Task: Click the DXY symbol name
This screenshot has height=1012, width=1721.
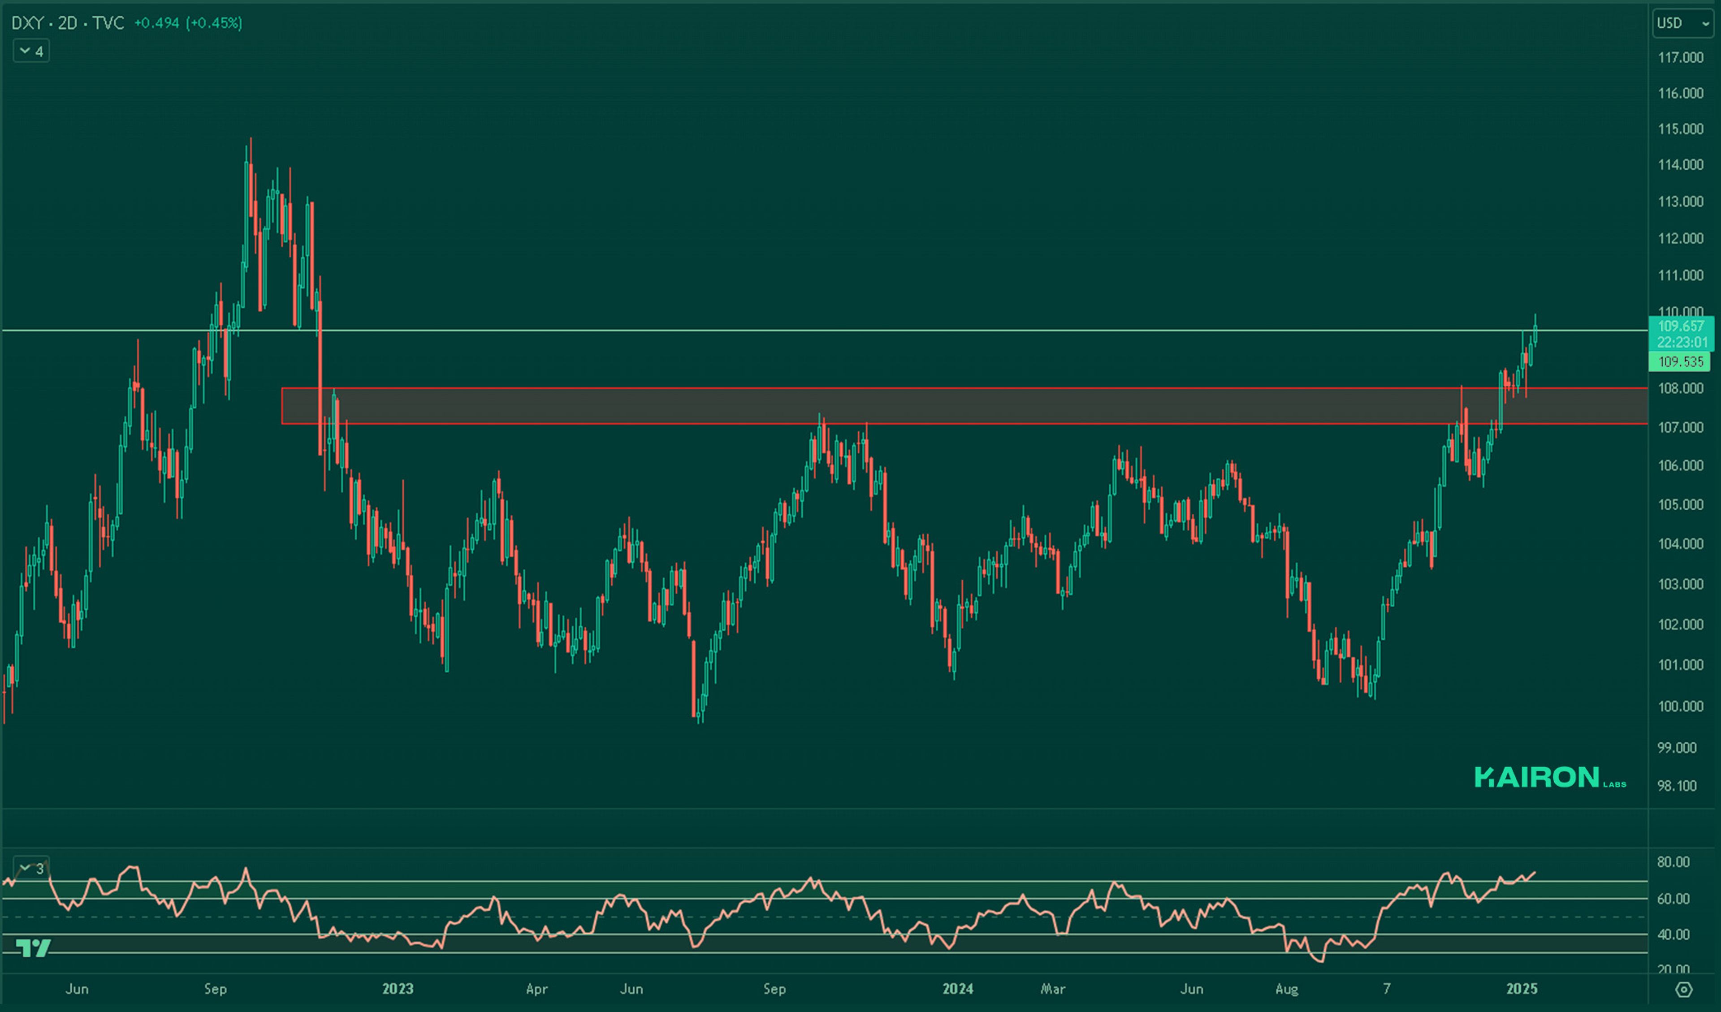Action: tap(28, 23)
